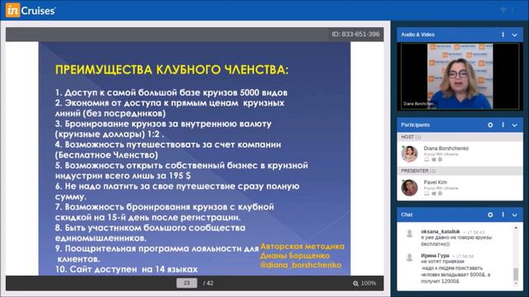
Task: Click chat message 'не хотят привязки'
Action: coord(442,262)
